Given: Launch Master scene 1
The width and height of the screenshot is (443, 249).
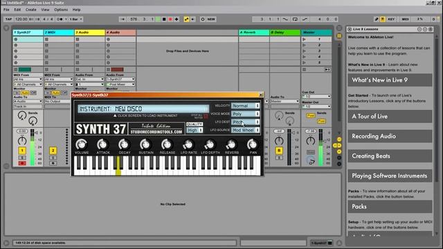Looking at the screenshot, I should click(304, 39).
